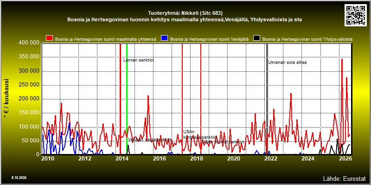This screenshot has width=371, height=185.
Task: Click the gray vertical Ukraine war marker line
Action: [x=267, y=99]
